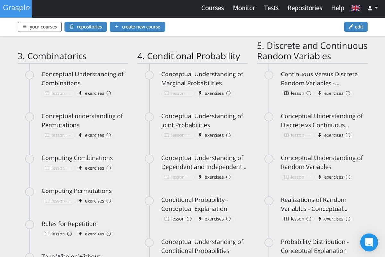Select exercises for Conceptual Understanding of Joint Probabilities
Viewport: 385px width, 257px height.
point(214,135)
